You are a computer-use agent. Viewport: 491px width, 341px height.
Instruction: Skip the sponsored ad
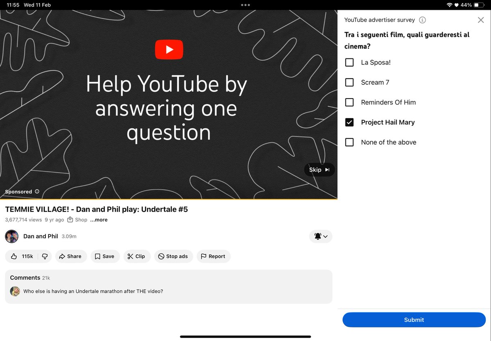pos(319,169)
